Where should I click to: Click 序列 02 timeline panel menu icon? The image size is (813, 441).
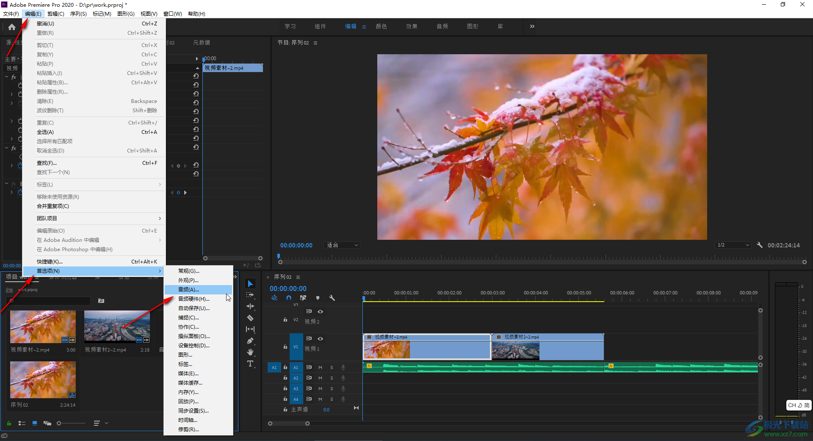(x=298, y=277)
